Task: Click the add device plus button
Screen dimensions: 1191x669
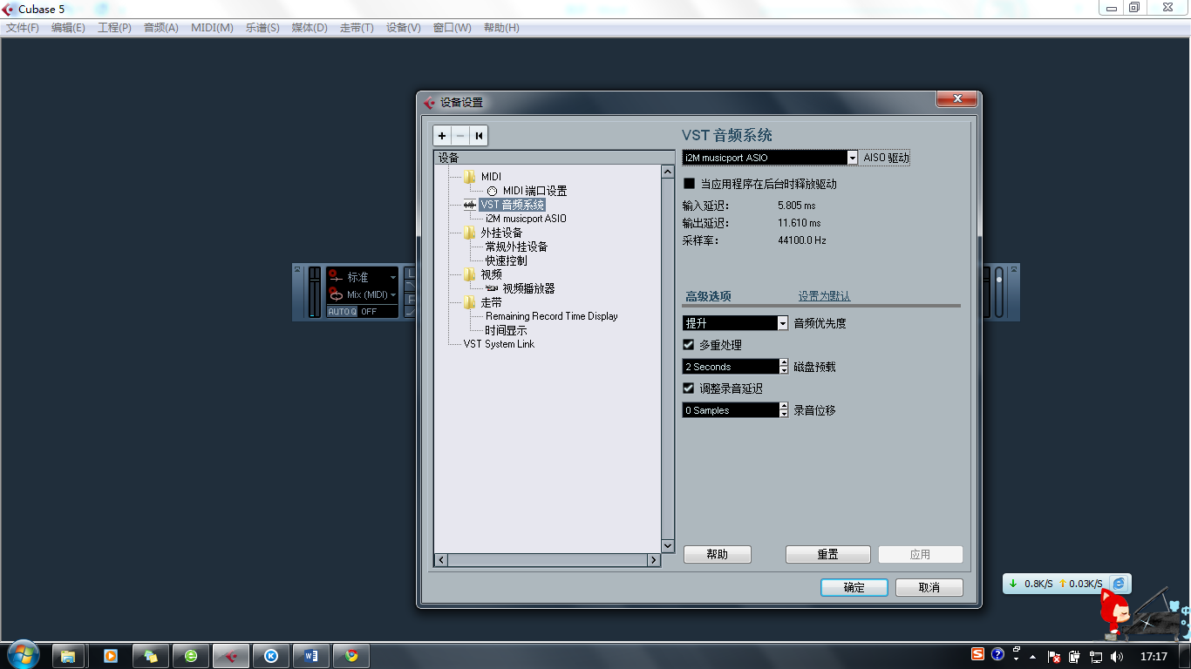Action: [x=443, y=136]
